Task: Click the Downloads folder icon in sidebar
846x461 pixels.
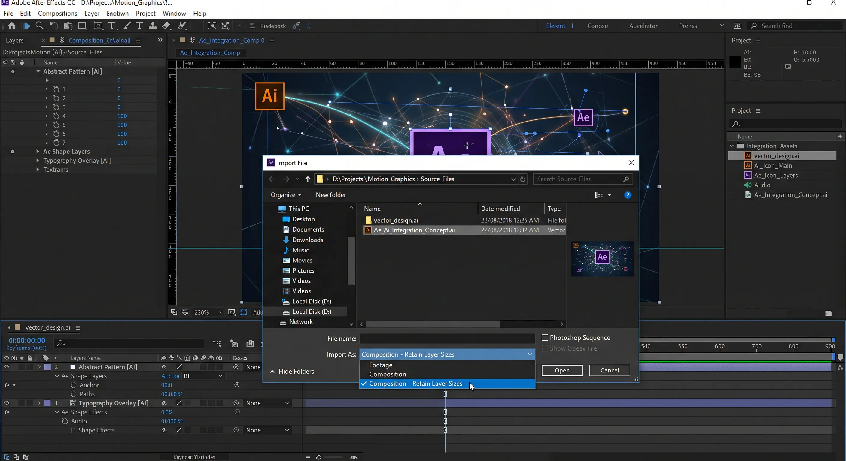Action: (286, 240)
